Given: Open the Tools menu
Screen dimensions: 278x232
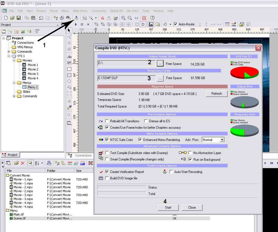Looking at the screenshot, I should tap(146, 11).
